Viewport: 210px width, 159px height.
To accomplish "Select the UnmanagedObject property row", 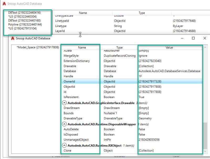I will 132,140.
